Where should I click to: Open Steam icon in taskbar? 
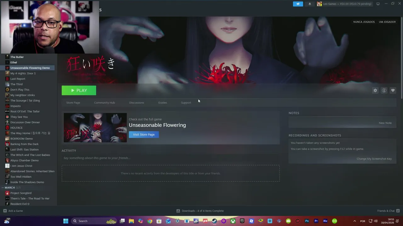click(214, 221)
